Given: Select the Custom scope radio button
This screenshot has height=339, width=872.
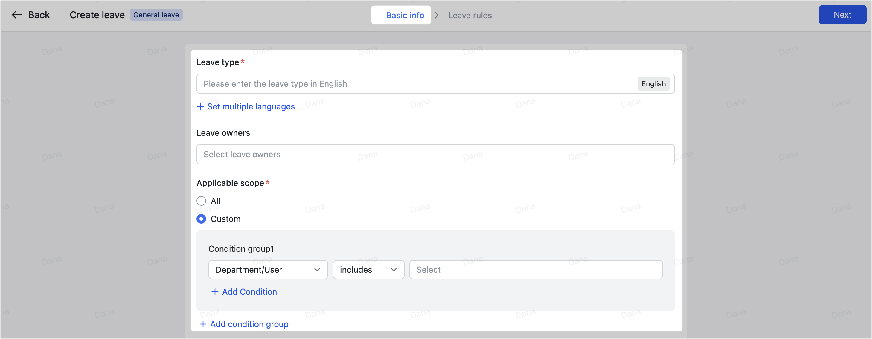Looking at the screenshot, I should point(201,219).
